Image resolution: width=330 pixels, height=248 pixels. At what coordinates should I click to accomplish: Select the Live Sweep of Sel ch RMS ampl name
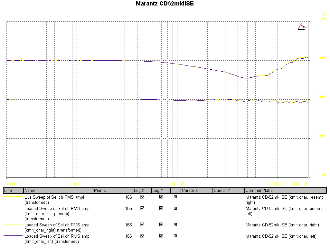click(x=54, y=200)
